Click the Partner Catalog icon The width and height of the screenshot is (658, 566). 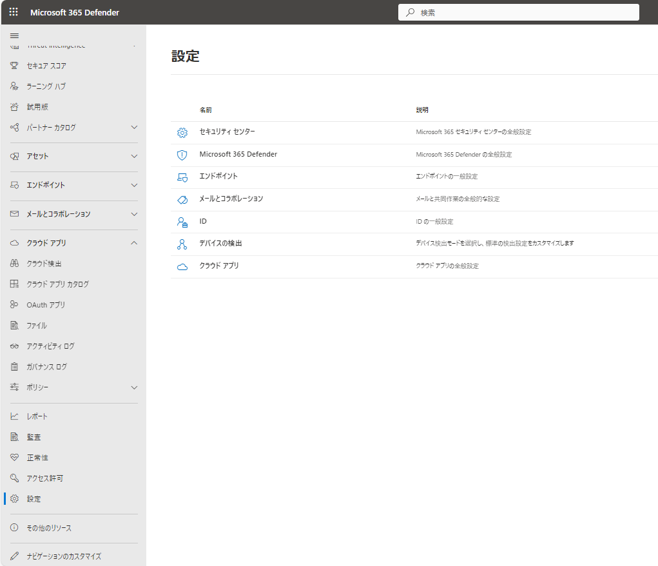(14, 127)
